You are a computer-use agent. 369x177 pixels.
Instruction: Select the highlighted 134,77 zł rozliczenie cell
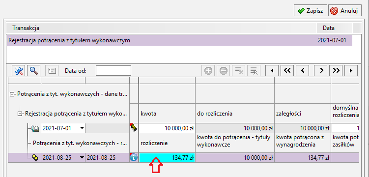(167, 158)
